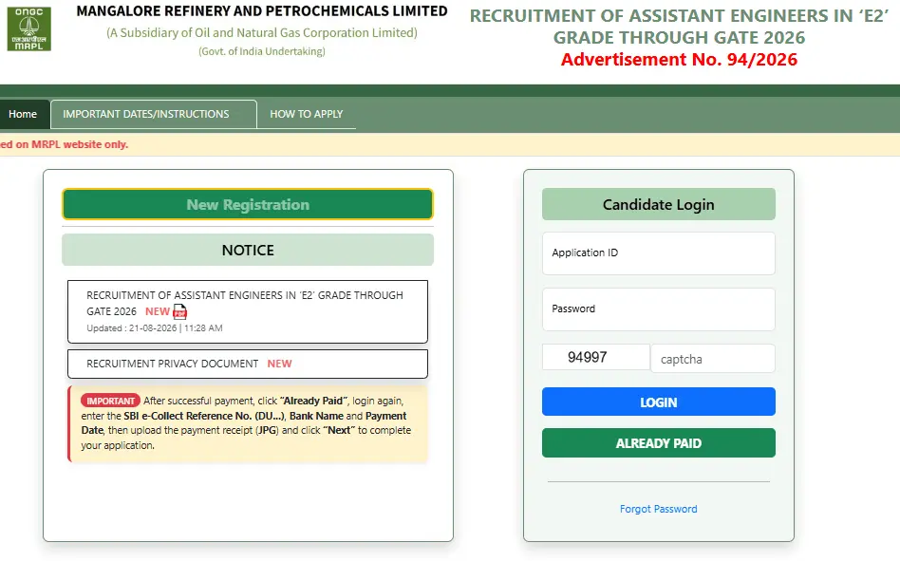Click the GRADE THROUGH GATE 2026 heading
This screenshot has height=561, width=900.
pyautogui.click(x=679, y=37)
